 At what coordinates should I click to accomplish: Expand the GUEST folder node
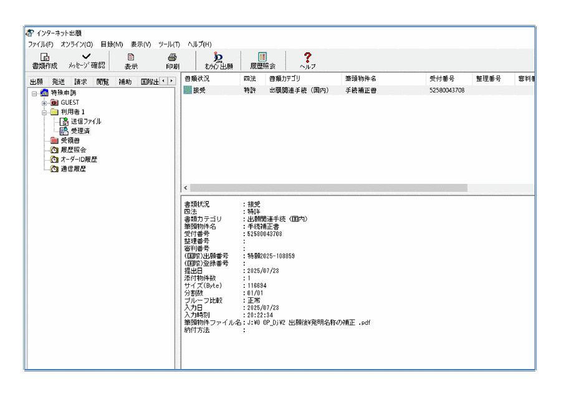tap(44, 102)
